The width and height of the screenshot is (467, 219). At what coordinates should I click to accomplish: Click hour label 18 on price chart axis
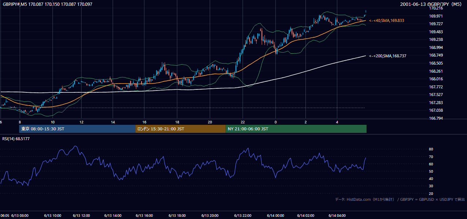click(177, 122)
